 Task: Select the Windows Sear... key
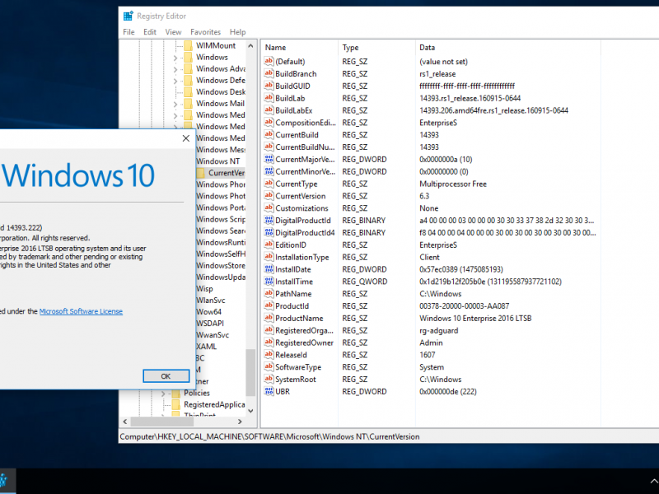(x=221, y=231)
